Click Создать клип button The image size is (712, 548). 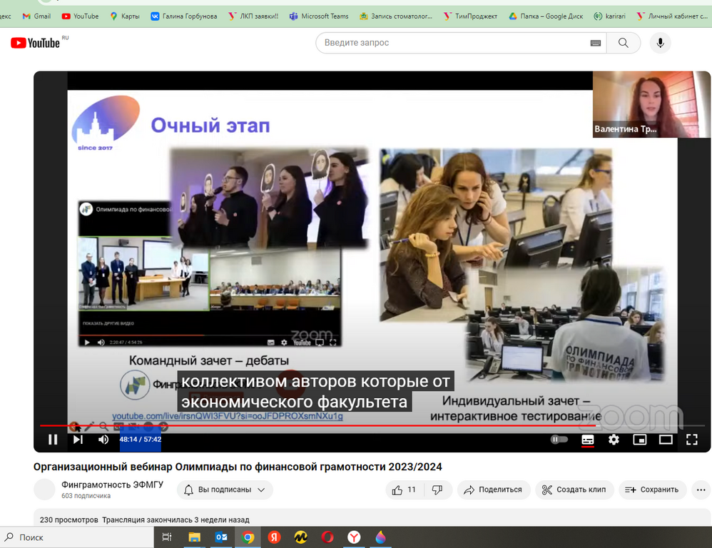574,490
